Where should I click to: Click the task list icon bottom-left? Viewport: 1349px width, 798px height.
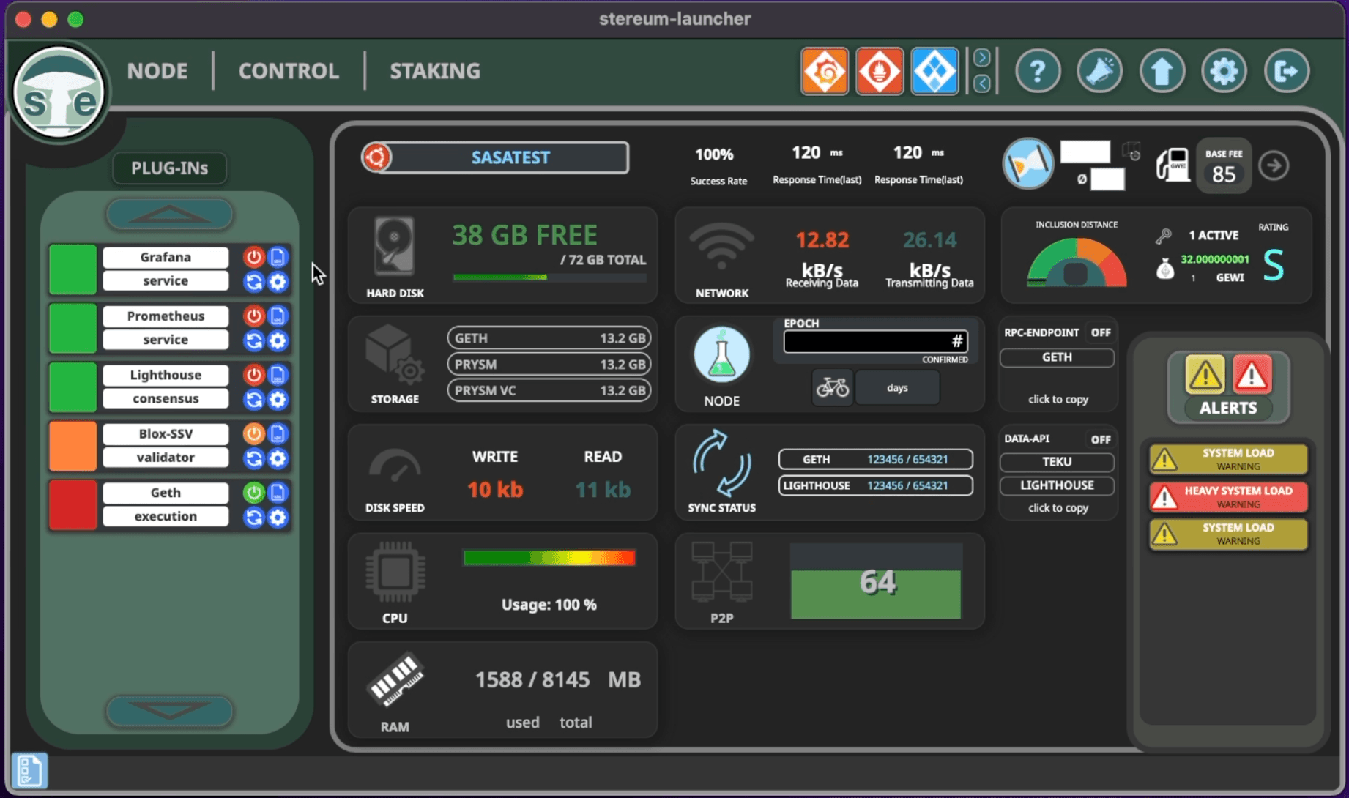(x=30, y=770)
